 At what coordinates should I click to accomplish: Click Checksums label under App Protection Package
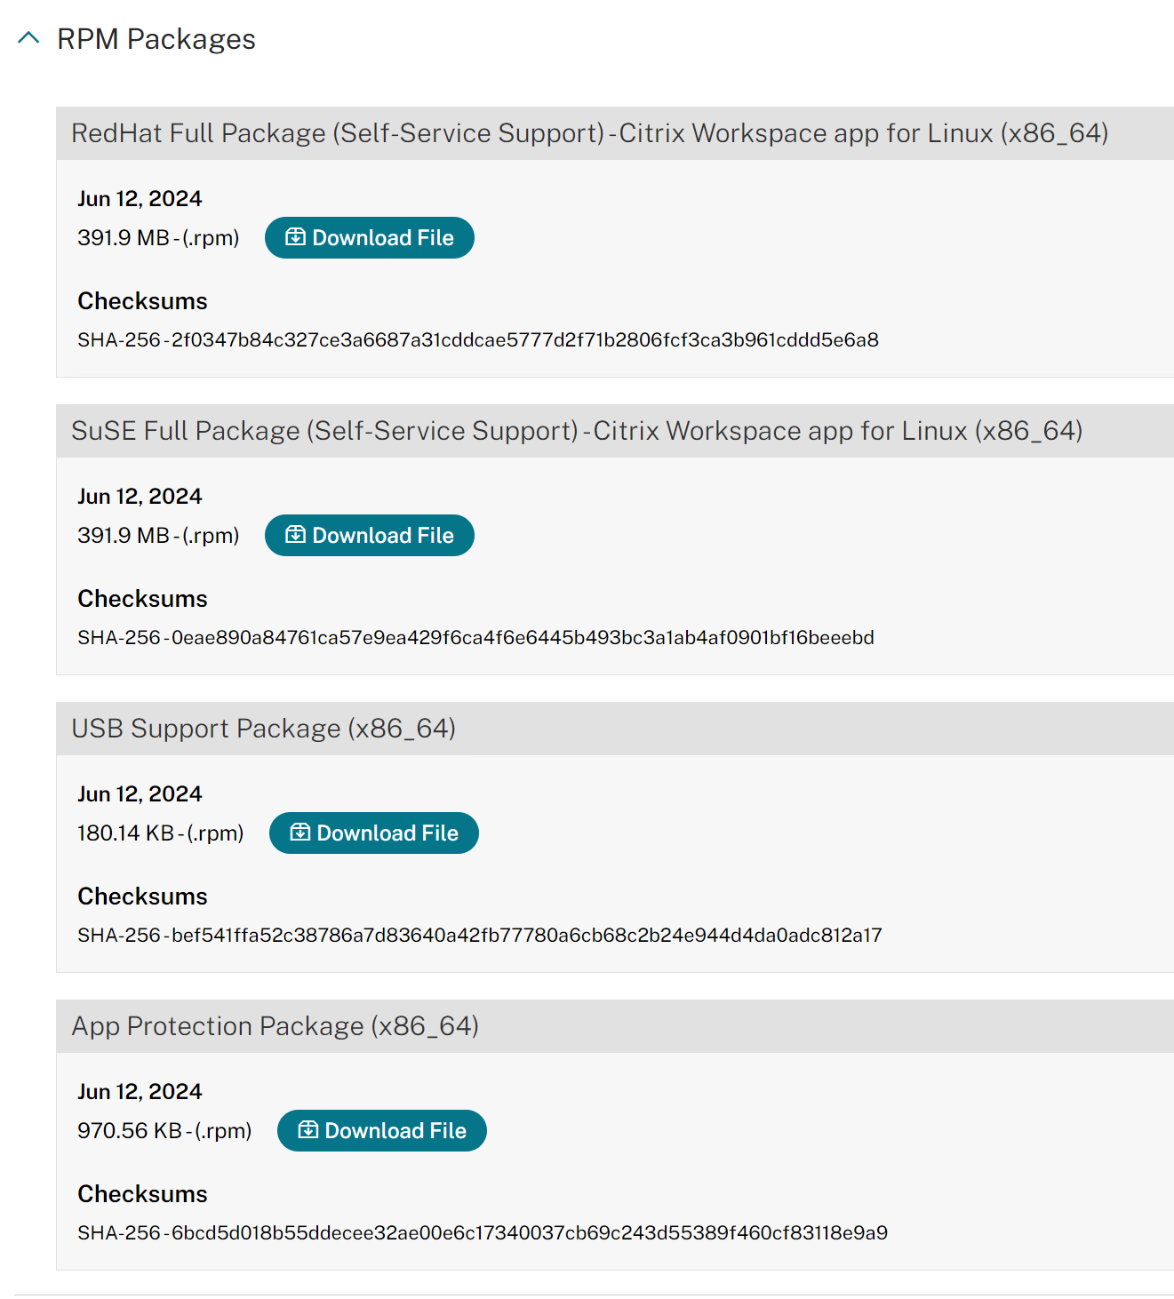pyautogui.click(x=142, y=1194)
